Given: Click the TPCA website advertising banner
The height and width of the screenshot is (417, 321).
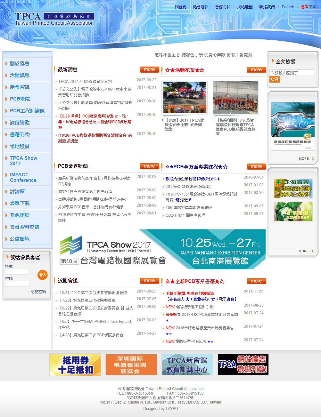Looking at the screenshot, I should [x=243, y=365].
